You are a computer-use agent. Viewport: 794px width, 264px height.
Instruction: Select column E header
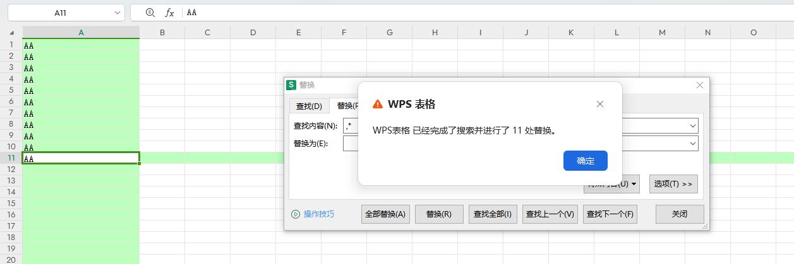tap(298, 33)
